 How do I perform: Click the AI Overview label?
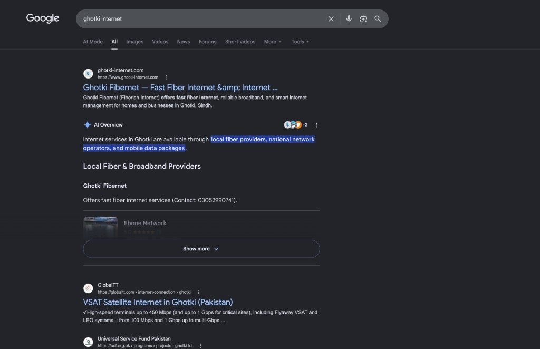coord(108,125)
